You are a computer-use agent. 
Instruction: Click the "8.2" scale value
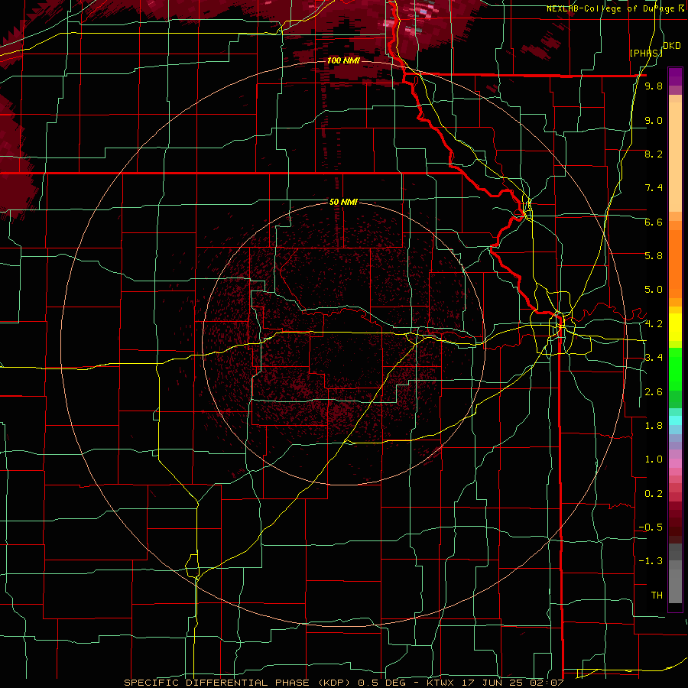pyautogui.click(x=654, y=154)
